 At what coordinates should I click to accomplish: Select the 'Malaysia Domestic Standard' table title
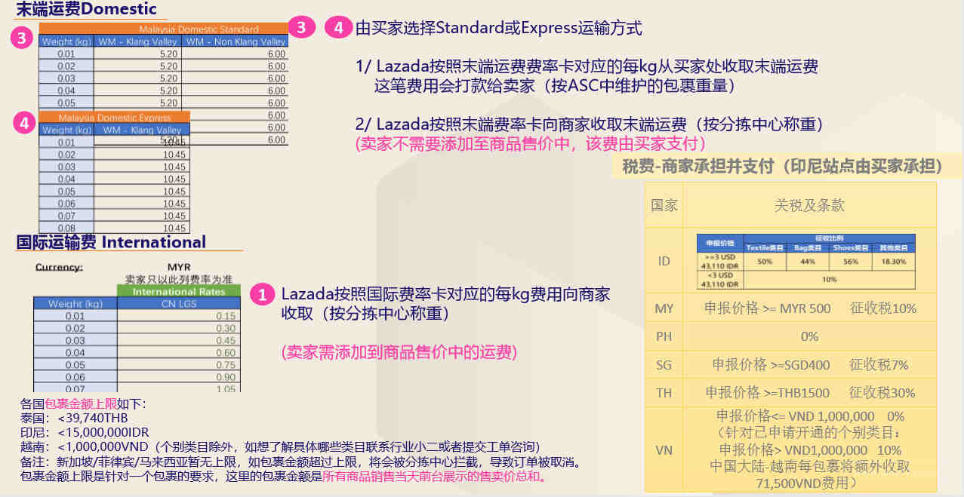point(199,29)
